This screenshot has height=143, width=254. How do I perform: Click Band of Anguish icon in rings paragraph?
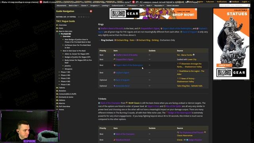coord(181,32)
